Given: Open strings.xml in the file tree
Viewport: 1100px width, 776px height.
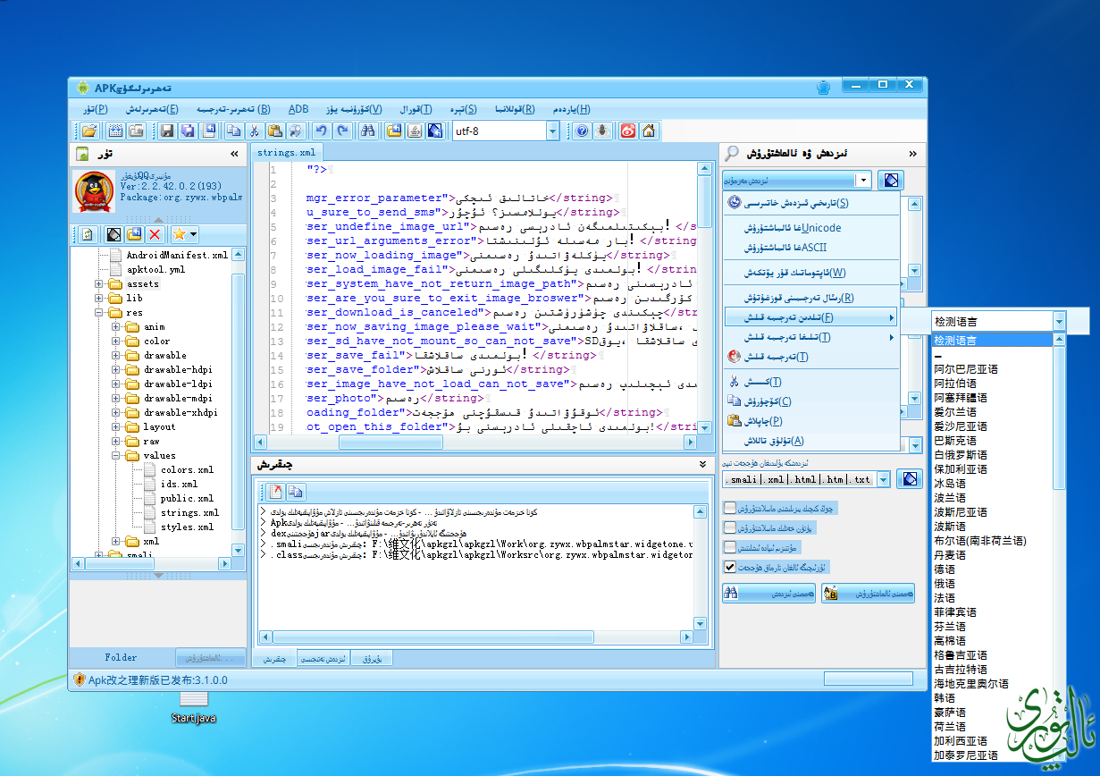Looking at the screenshot, I should tap(189, 513).
